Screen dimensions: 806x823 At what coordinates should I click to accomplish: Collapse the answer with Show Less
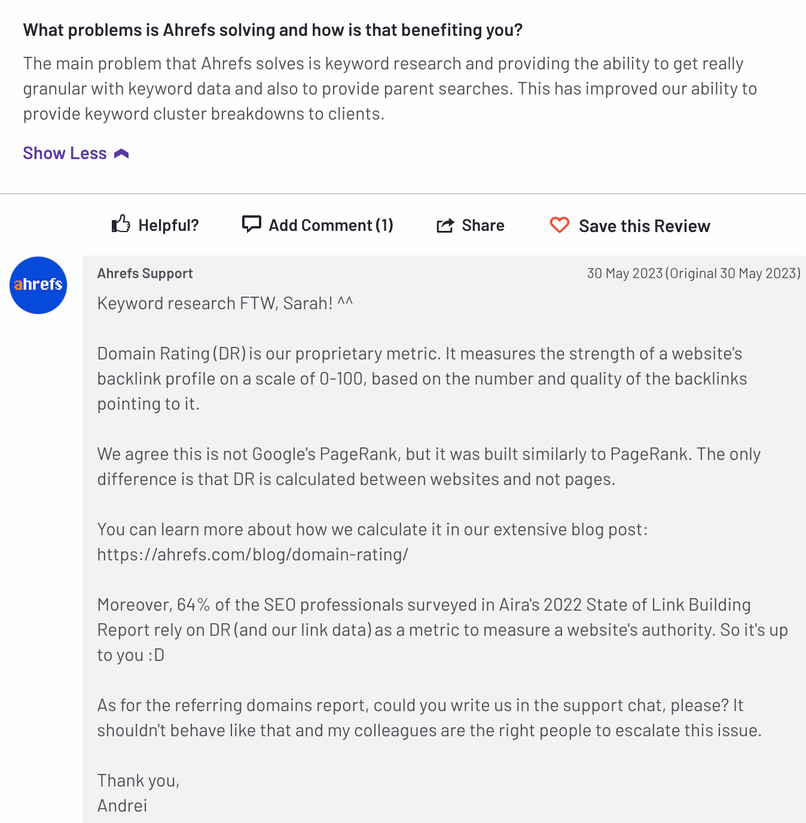[65, 153]
